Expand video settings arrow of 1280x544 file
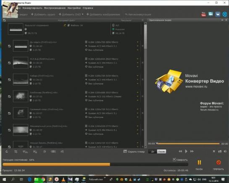 pos(137,59)
